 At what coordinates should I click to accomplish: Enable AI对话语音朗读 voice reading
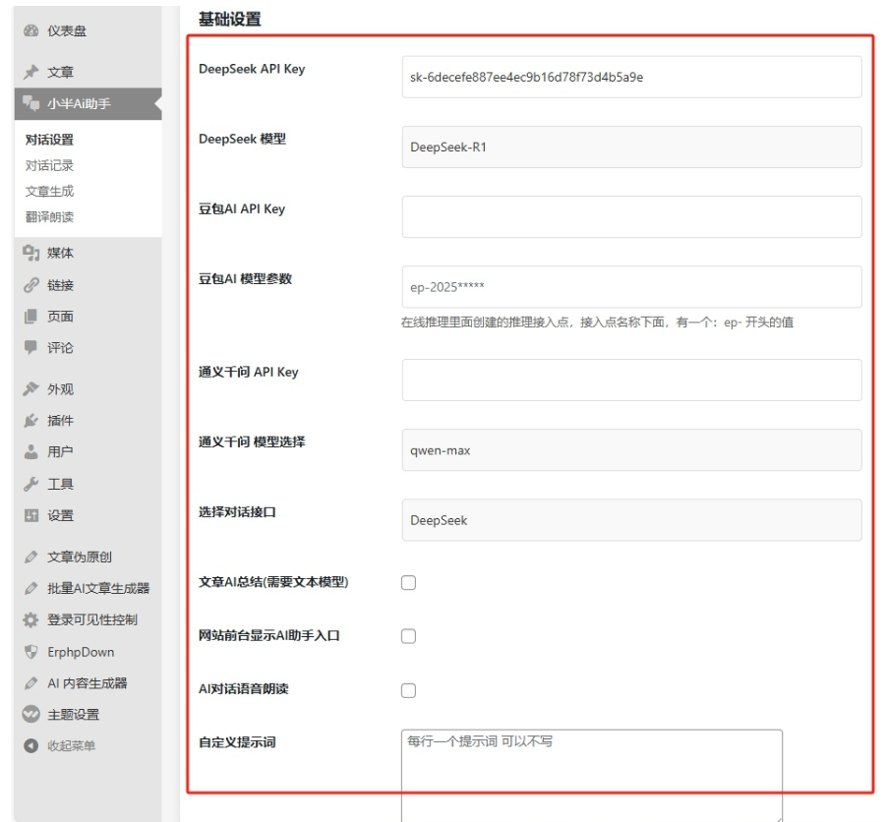pos(408,689)
